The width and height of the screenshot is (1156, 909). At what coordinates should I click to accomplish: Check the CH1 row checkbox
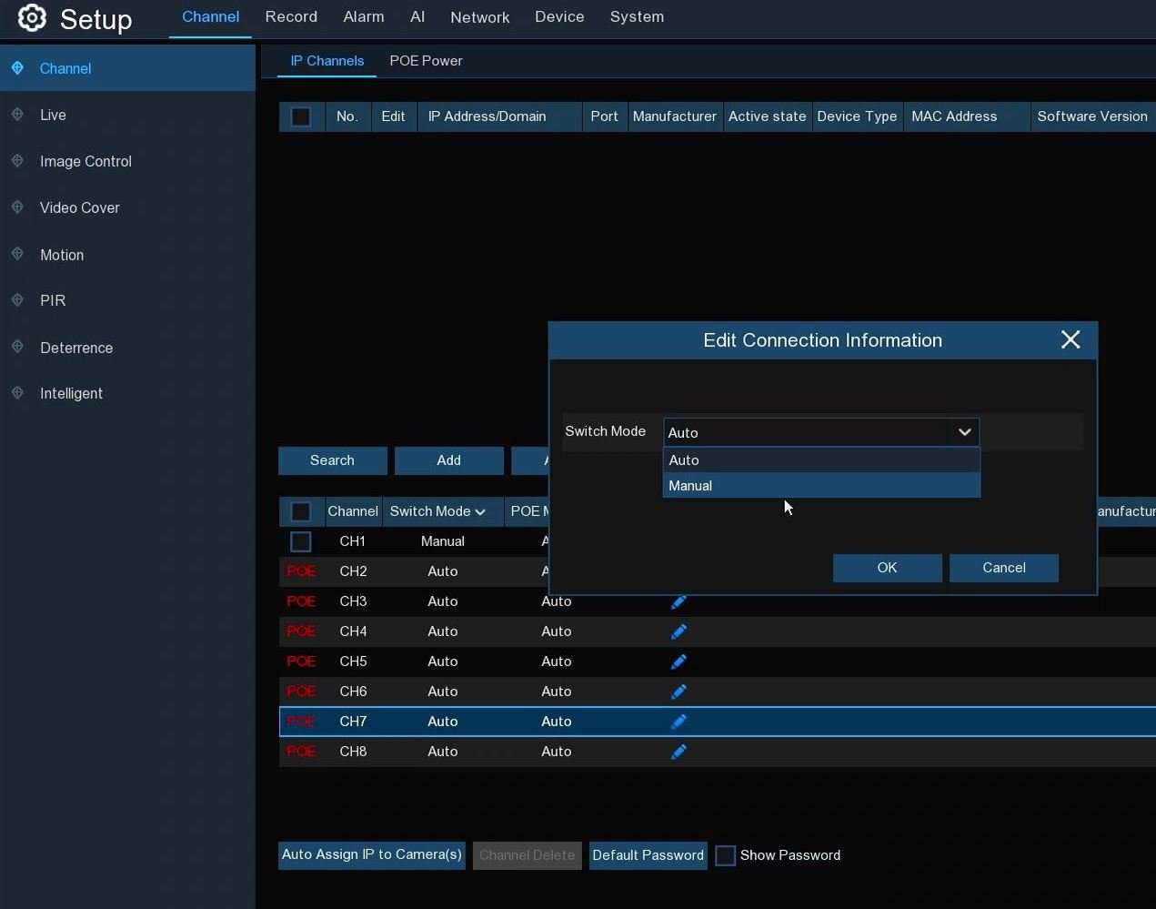[301, 541]
